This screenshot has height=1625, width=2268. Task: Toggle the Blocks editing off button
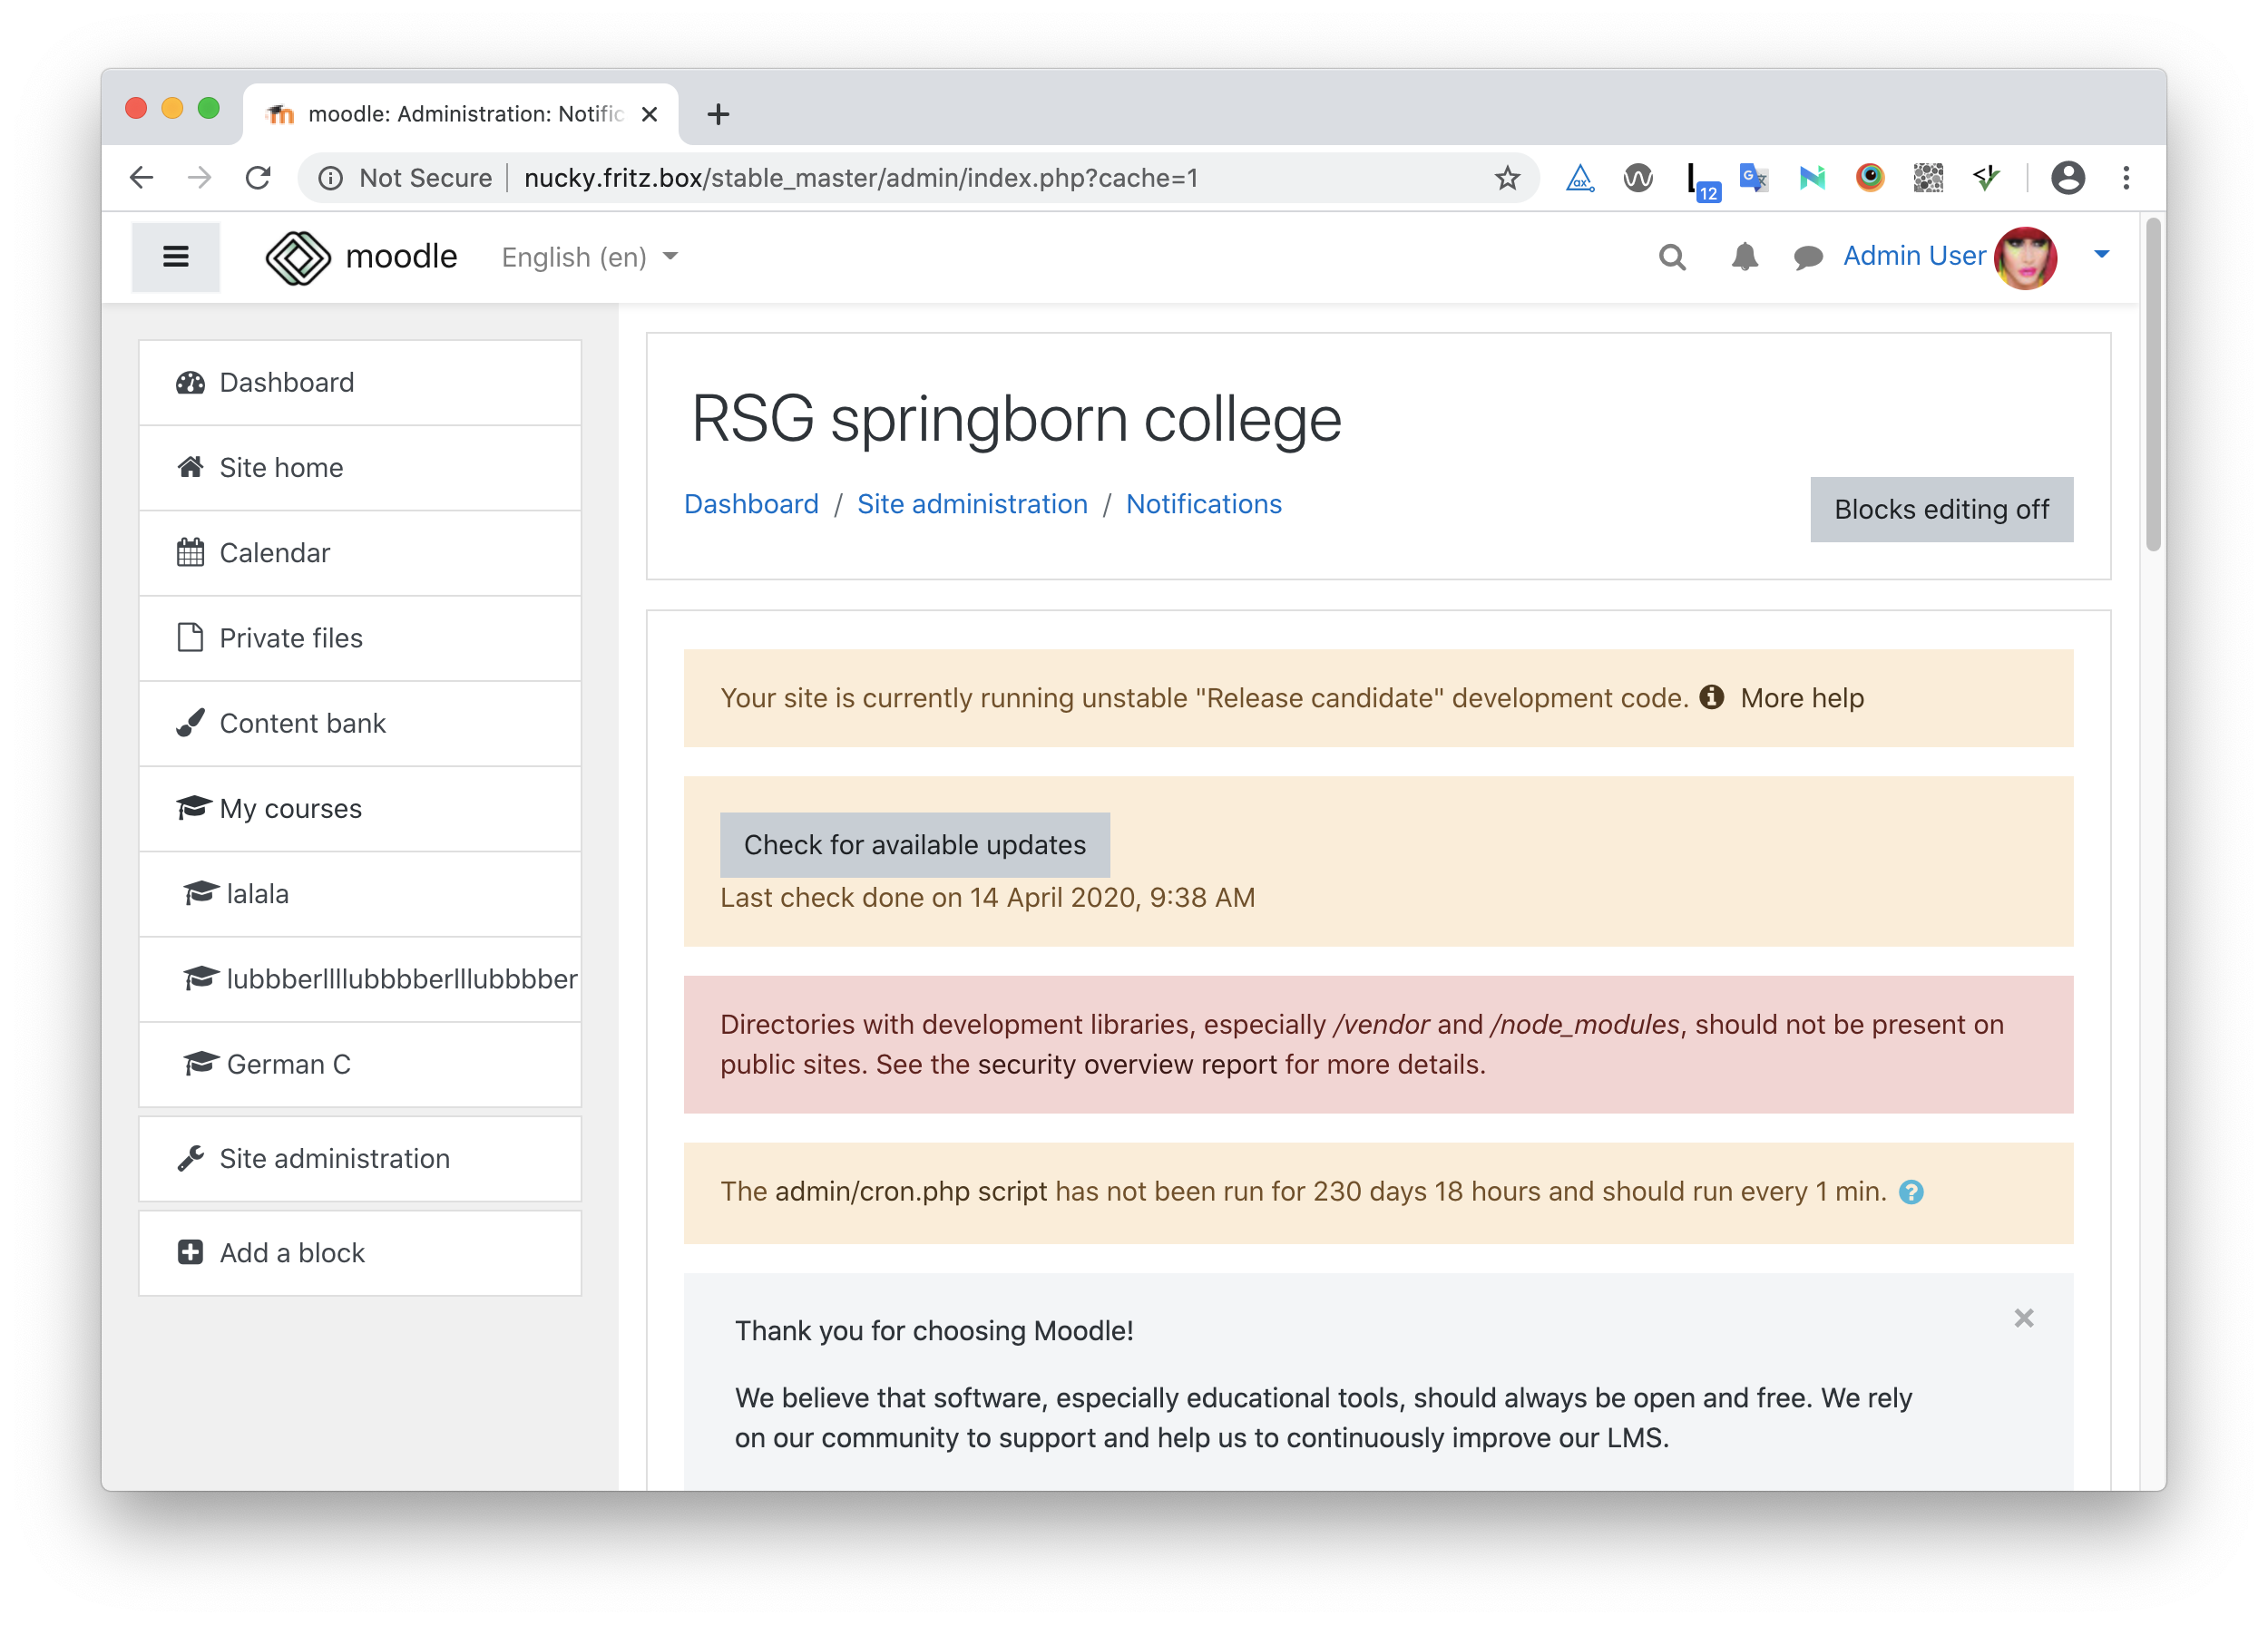point(1941,510)
